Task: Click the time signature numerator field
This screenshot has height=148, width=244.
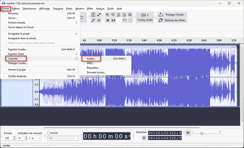Action: tap(21, 138)
